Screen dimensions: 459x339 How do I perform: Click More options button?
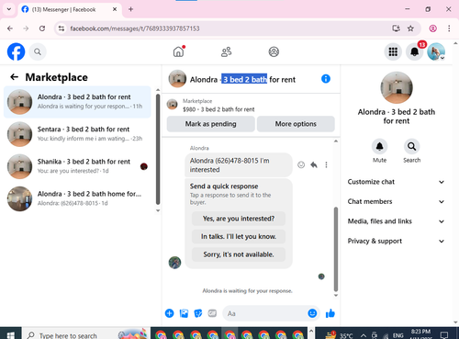pyautogui.click(x=296, y=124)
